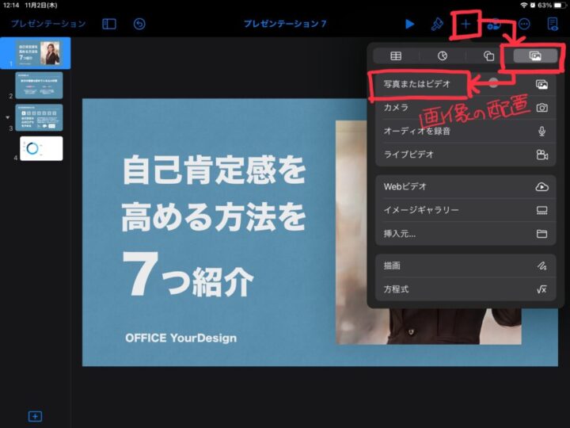This screenshot has width=570, height=428.
Task: Go back to プレゼンテーション document list
Action: coord(47,24)
